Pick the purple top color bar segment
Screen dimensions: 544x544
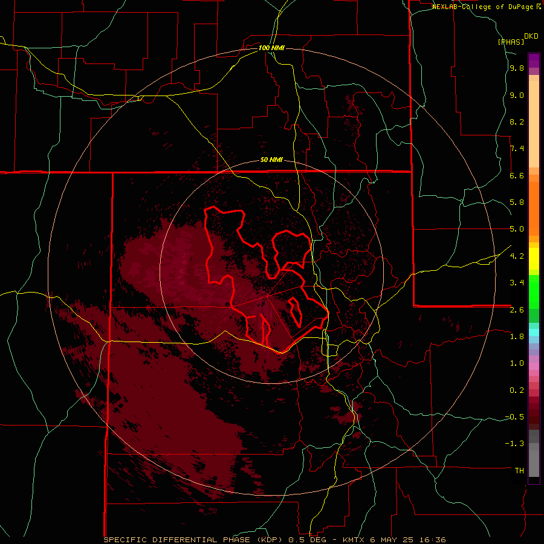(534, 60)
